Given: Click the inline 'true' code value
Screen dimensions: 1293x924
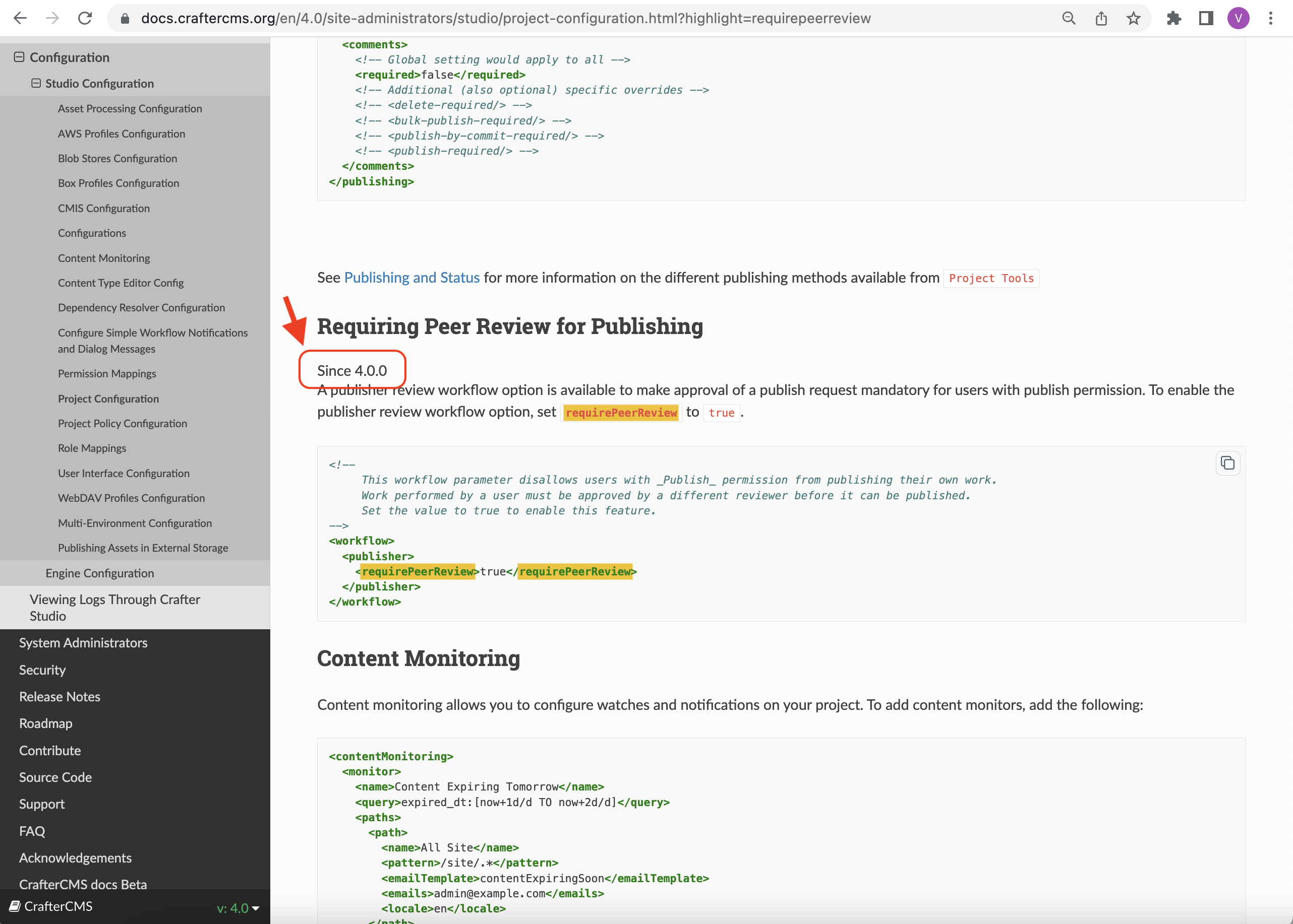Looking at the screenshot, I should [721, 413].
